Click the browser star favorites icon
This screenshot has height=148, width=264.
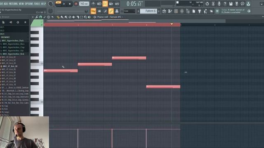(25, 22)
